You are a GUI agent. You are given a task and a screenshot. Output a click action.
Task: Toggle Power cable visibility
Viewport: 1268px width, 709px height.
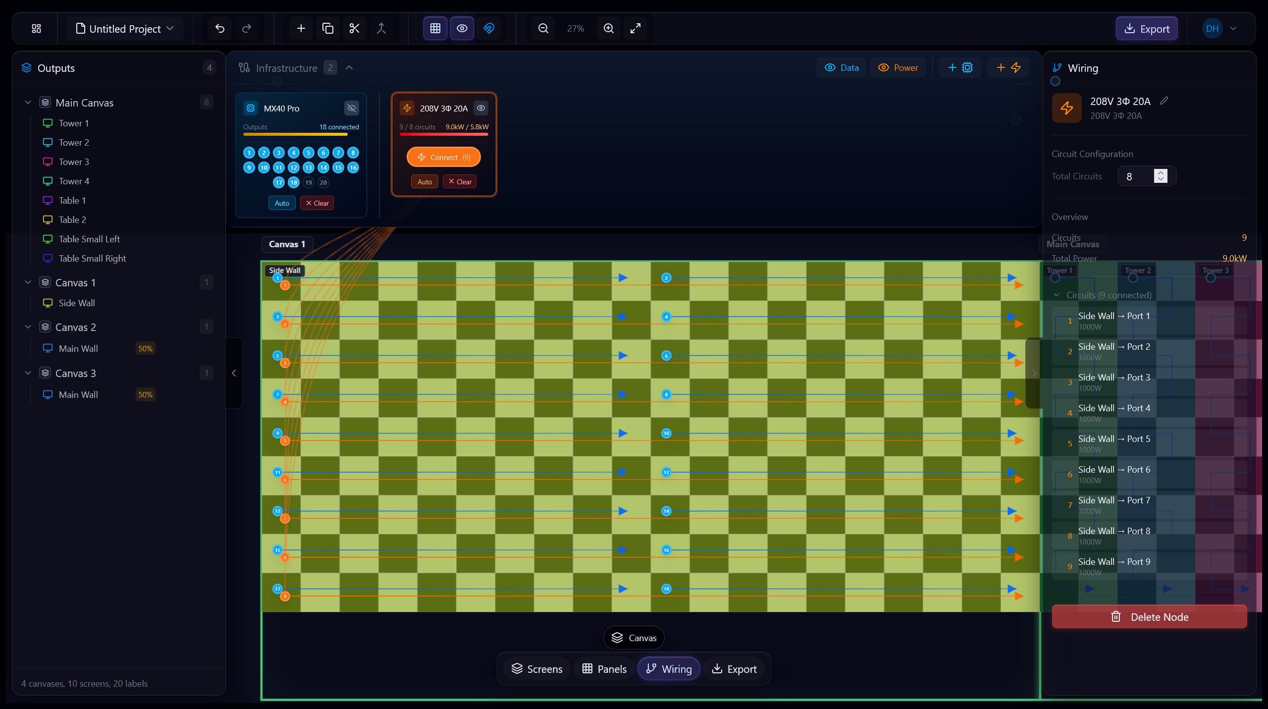point(898,67)
